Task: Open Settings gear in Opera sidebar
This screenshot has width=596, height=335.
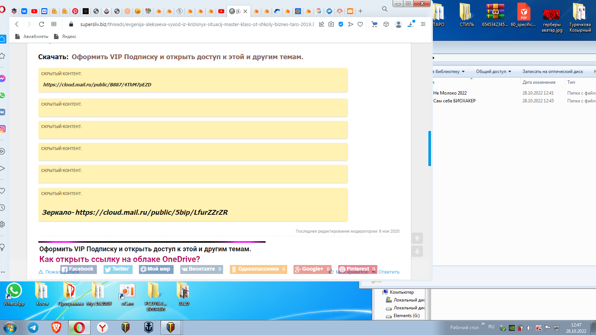Action: [2, 224]
